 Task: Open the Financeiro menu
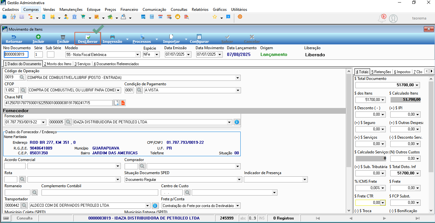point(129,10)
